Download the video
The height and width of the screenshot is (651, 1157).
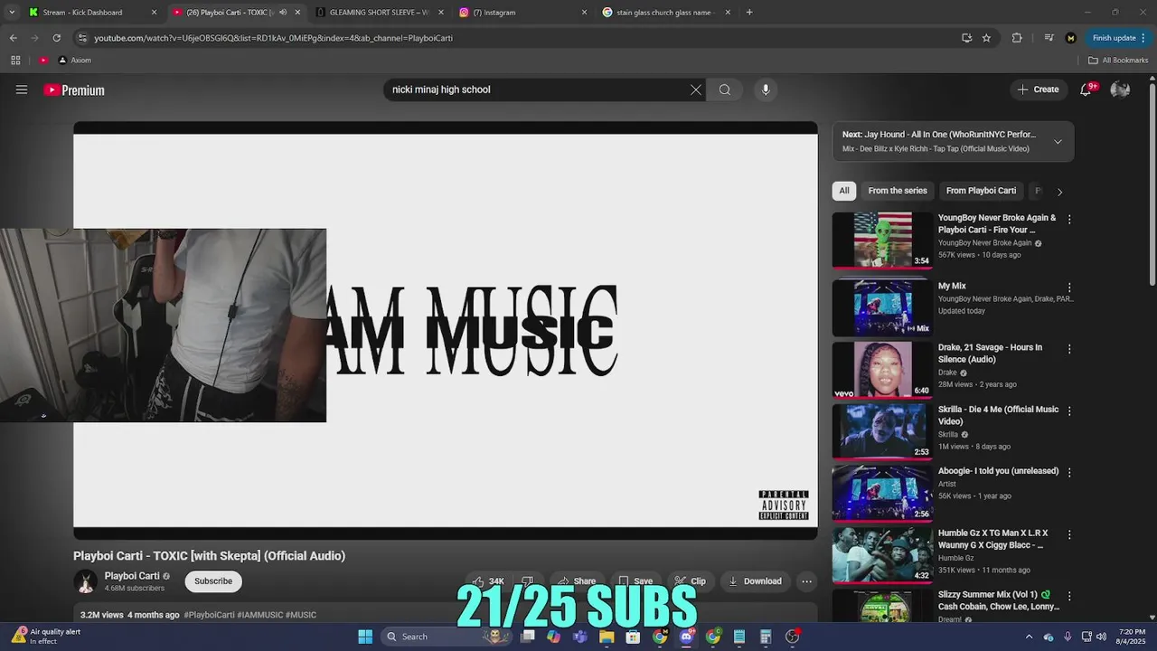click(x=755, y=581)
